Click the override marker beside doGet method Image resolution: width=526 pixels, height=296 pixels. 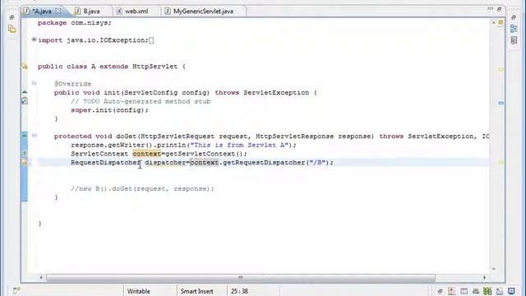tap(25, 135)
